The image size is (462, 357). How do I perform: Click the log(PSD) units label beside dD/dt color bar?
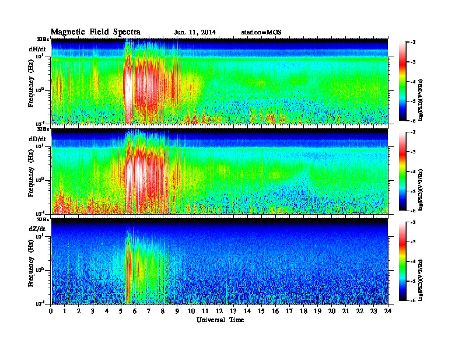pos(421,190)
